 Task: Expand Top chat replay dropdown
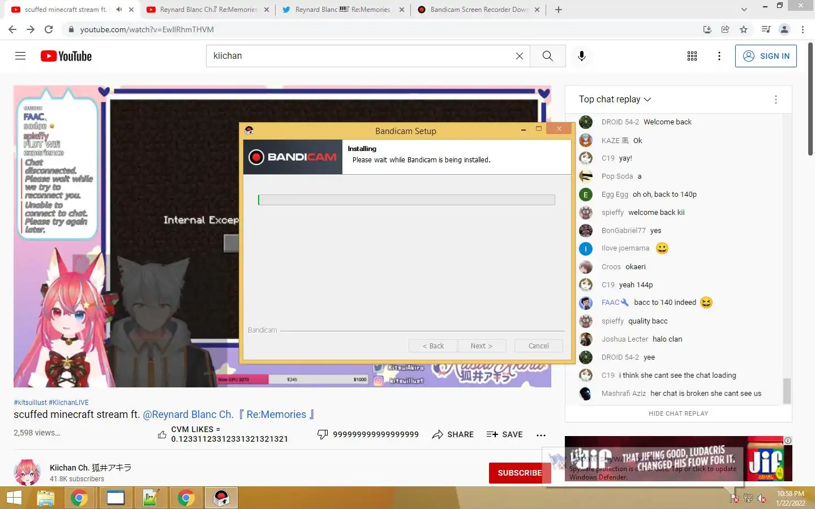[x=615, y=99]
